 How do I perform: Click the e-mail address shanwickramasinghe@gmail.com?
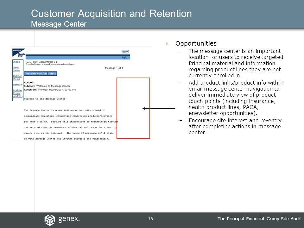click(58, 64)
